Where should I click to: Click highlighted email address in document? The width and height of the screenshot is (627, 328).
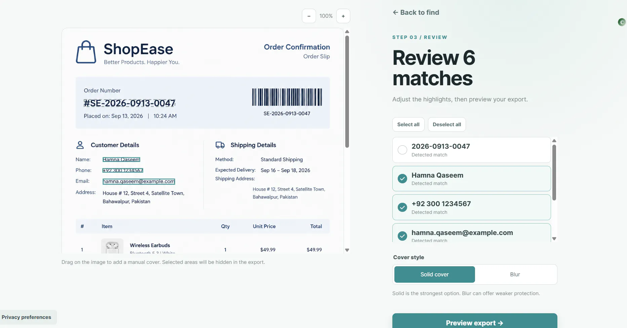tap(139, 182)
